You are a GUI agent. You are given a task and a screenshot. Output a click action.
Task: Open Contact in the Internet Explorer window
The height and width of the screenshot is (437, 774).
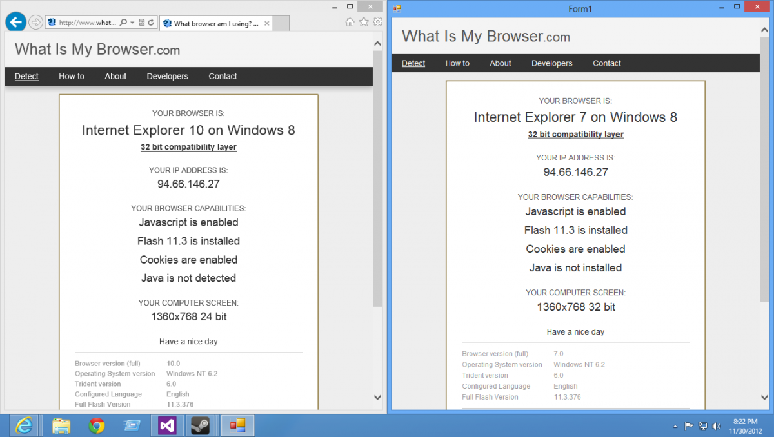(223, 76)
